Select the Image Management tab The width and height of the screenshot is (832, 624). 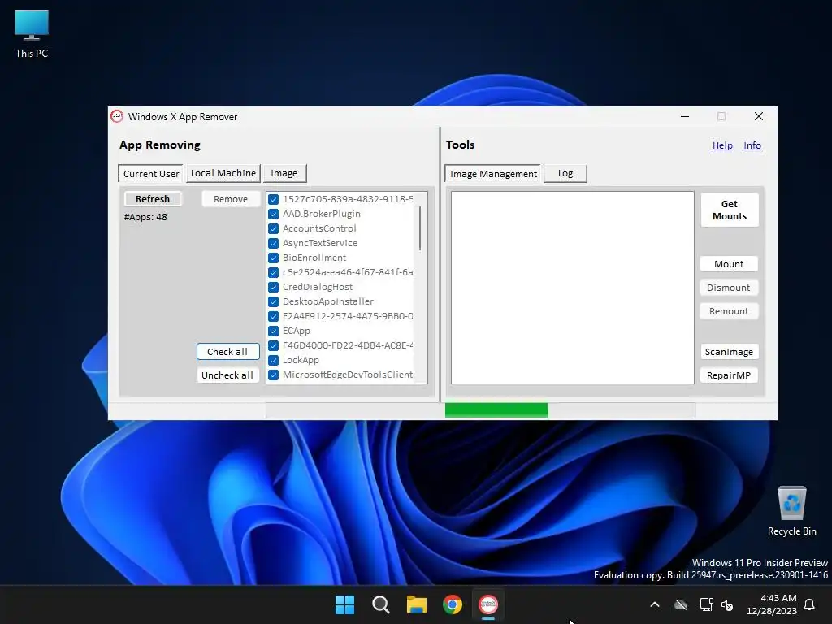pyautogui.click(x=493, y=174)
